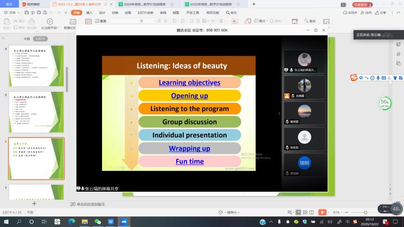Switch to the 插入 ribbon tab
This screenshot has width=404, height=227.
89,12
